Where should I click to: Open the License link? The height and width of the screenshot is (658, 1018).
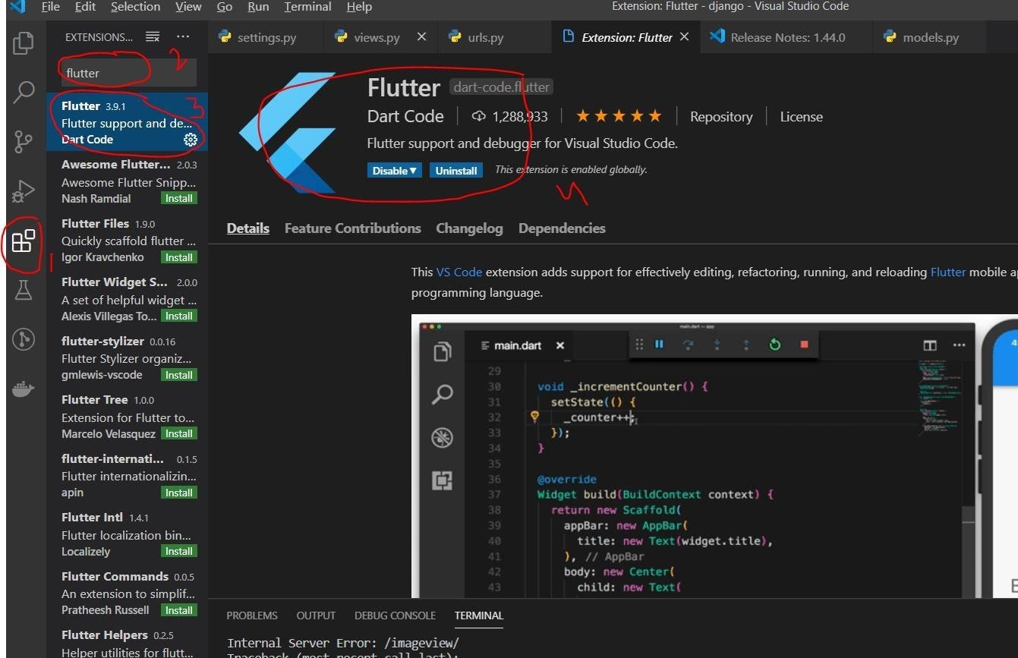[801, 117]
